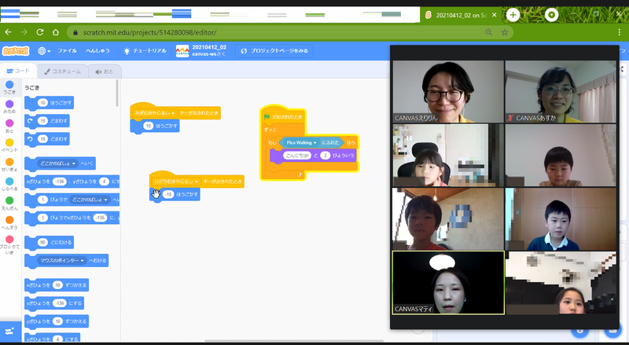629x345 pixels.
Task: Click the browser reload icon
Action: point(54,32)
